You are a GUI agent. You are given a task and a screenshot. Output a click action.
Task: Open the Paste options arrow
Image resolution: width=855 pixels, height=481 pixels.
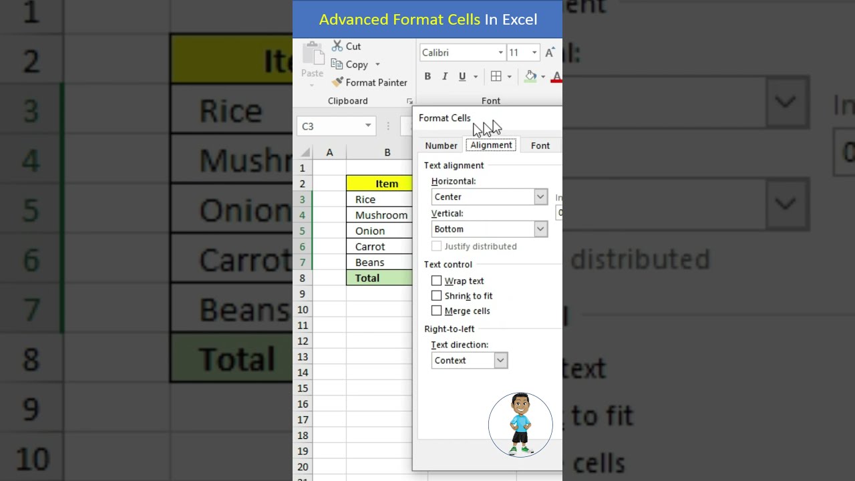tap(312, 85)
